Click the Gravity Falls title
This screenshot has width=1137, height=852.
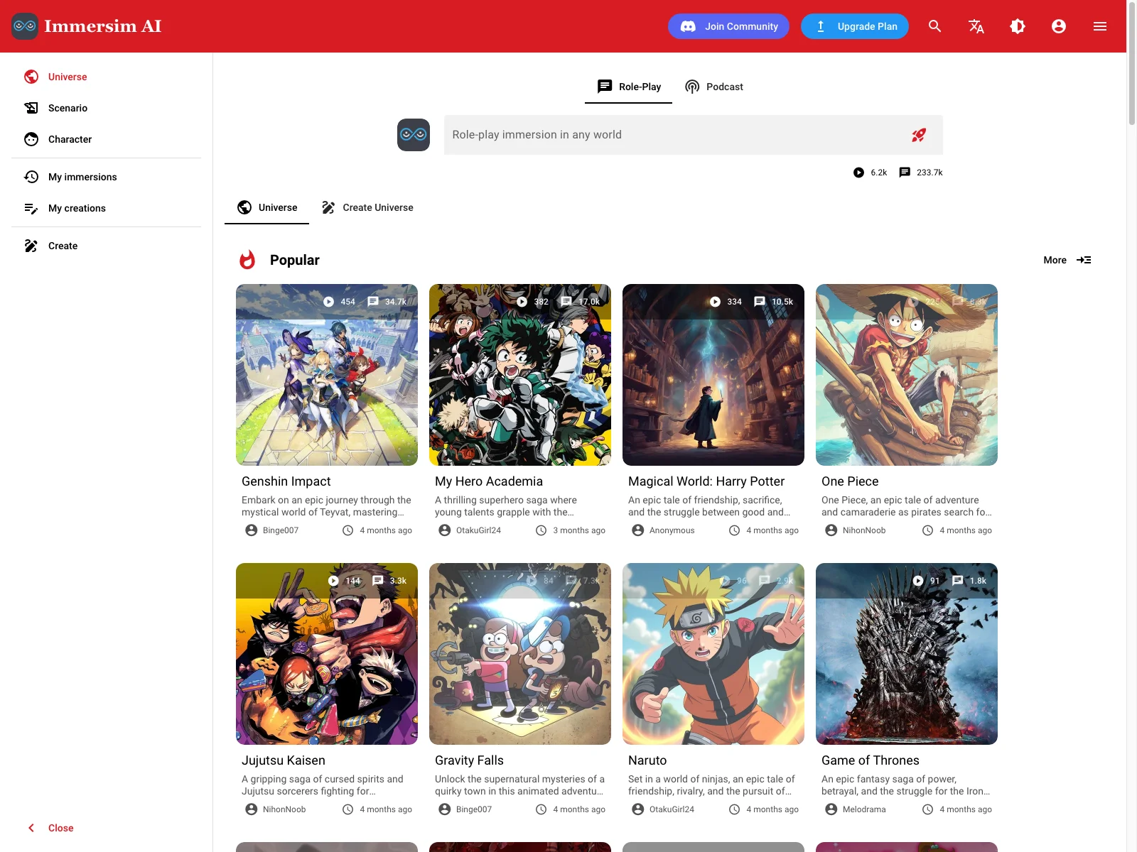click(x=469, y=760)
